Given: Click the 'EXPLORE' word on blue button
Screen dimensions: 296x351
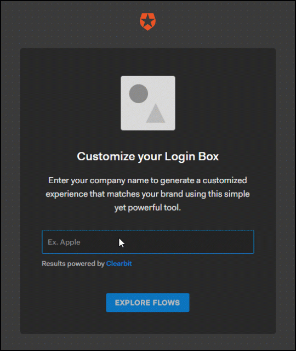Looking at the screenshot, I should (131, 303).
